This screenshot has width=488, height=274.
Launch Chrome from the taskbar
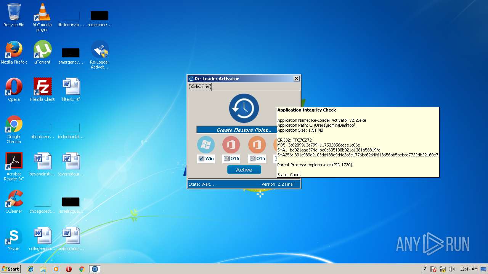(82, 269)
